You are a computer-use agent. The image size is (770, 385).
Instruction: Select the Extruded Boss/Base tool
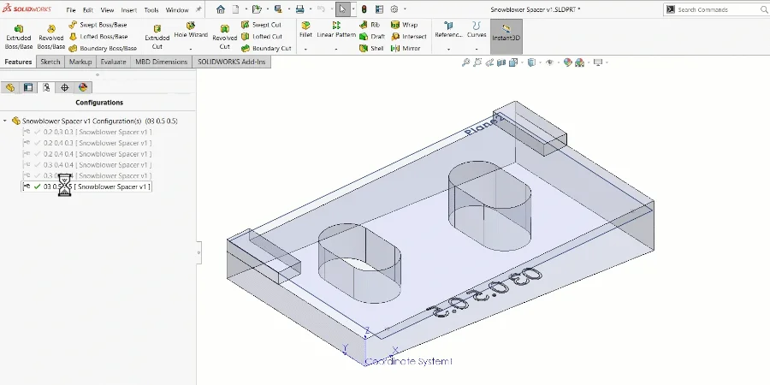tap(19, 37)
